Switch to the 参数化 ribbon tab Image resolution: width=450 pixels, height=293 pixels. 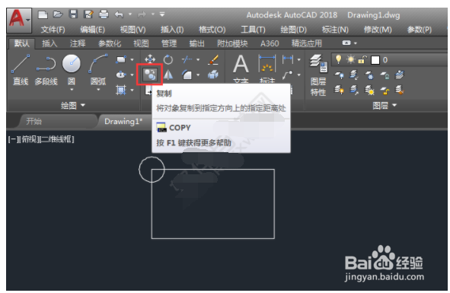pos(110,43)
